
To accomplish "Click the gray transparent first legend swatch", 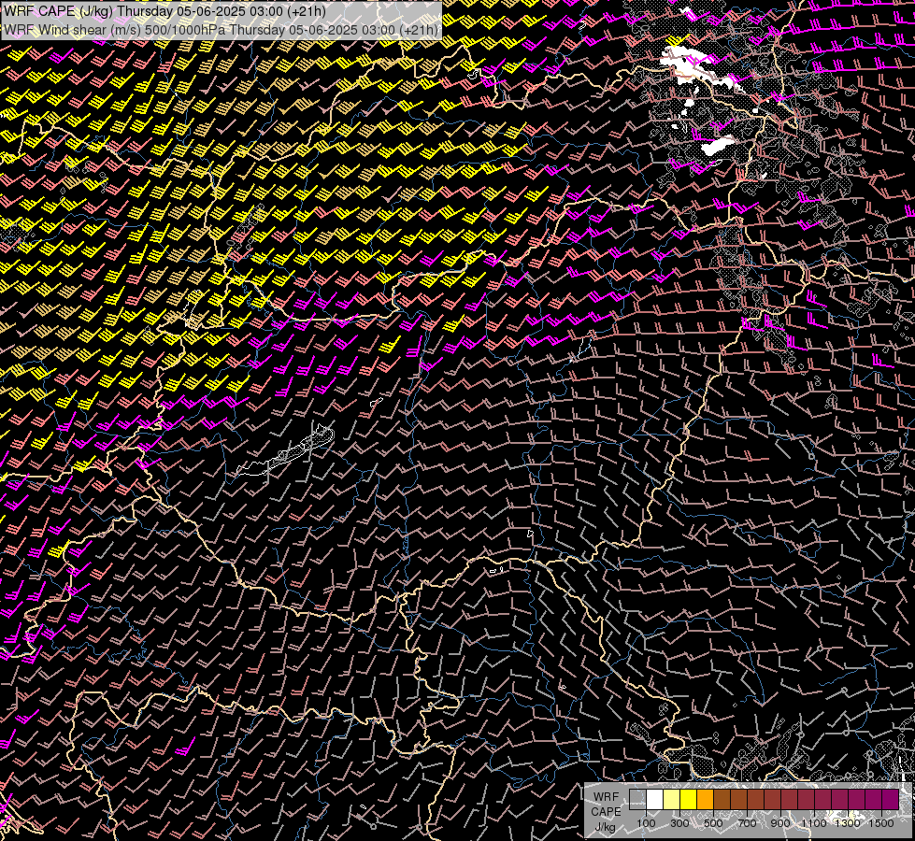I will point(637,799).
